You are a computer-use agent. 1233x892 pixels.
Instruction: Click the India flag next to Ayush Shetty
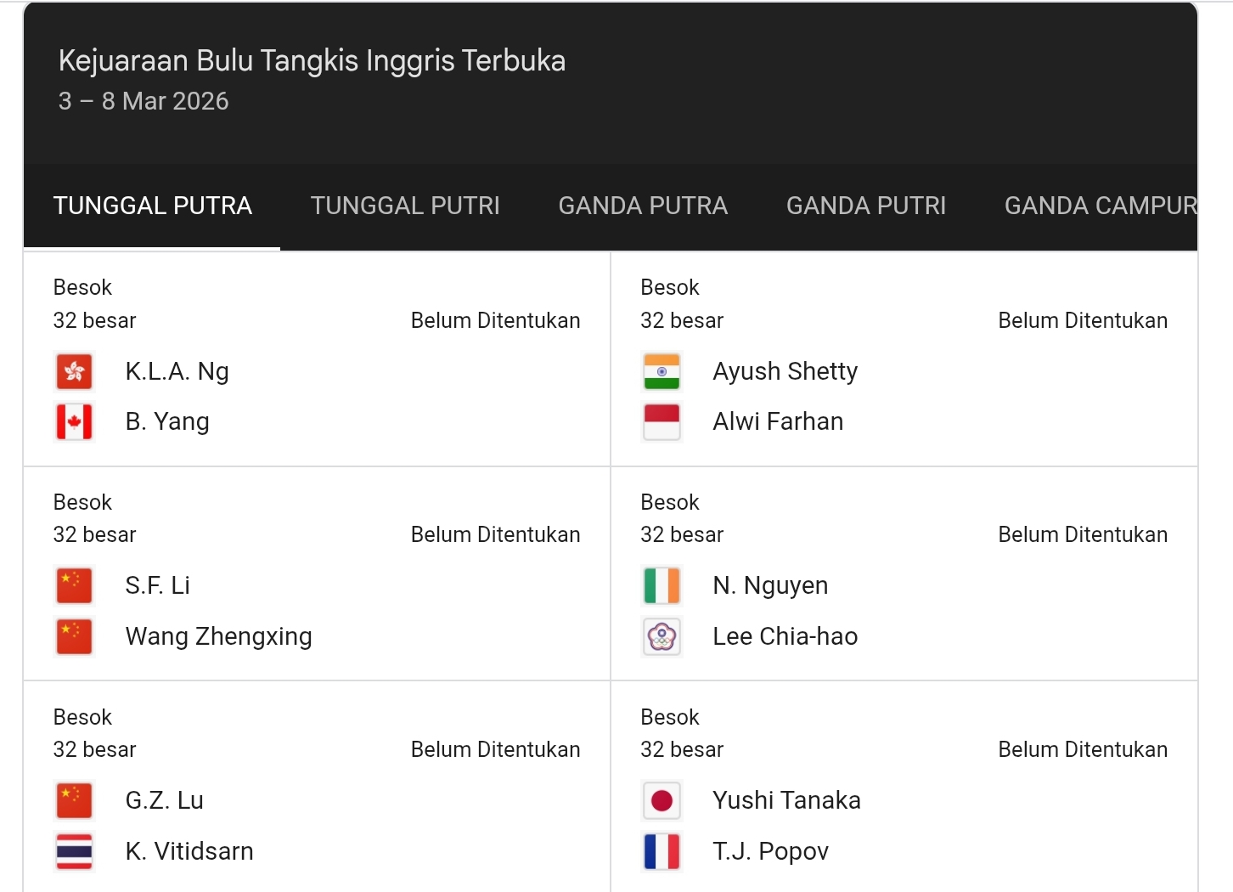click(x=662, y=371)
